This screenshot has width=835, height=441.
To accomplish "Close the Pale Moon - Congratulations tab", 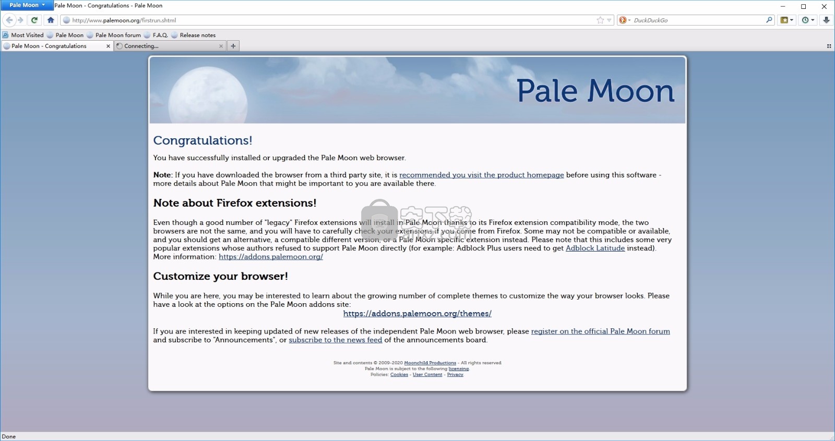I will coord(108,46).
